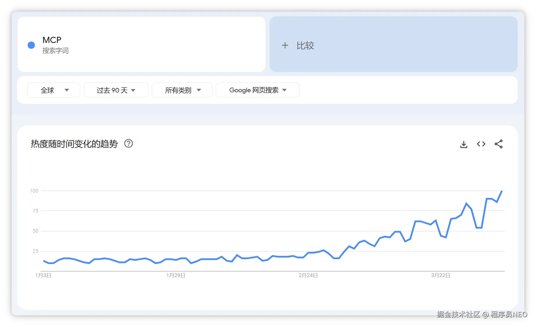
Task: Select the 2月24日 date label
Action: tap(308, 275)
